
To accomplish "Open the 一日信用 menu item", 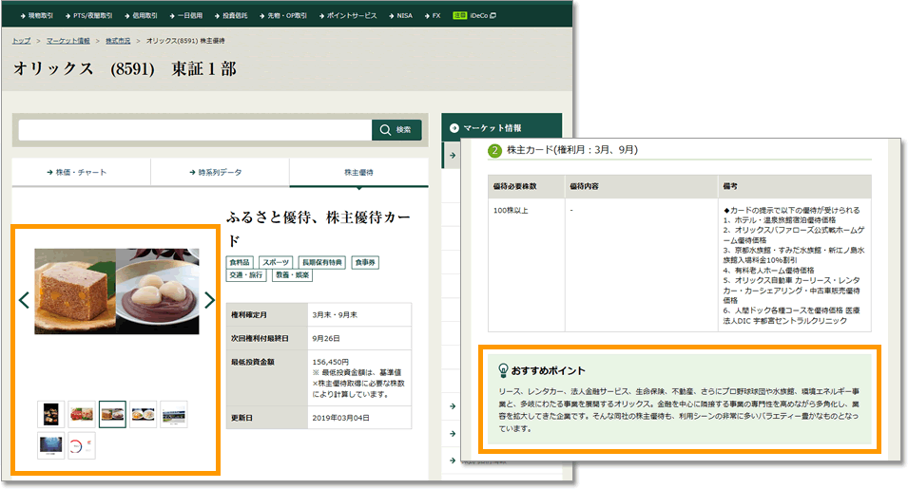I will (186, 15).
